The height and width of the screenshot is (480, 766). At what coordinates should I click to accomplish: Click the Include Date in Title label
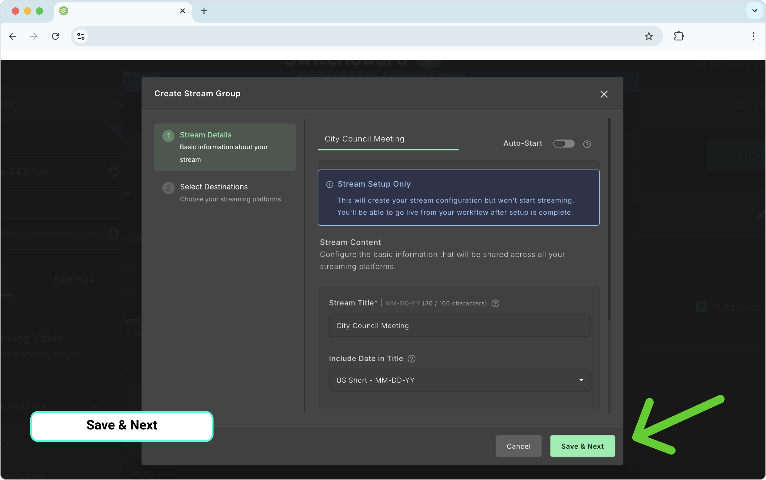tap(366, 358)
